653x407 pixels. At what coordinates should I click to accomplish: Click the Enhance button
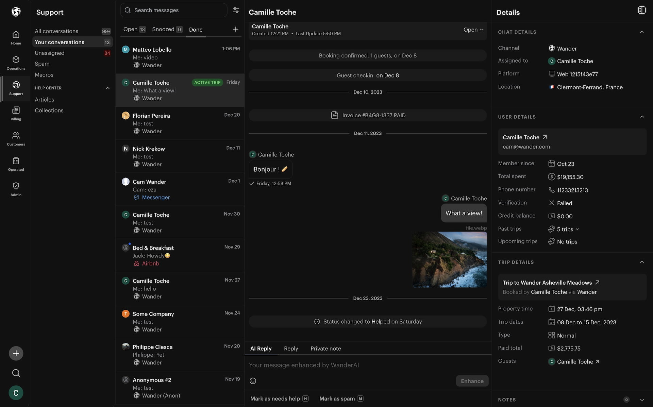pos(472,381)
